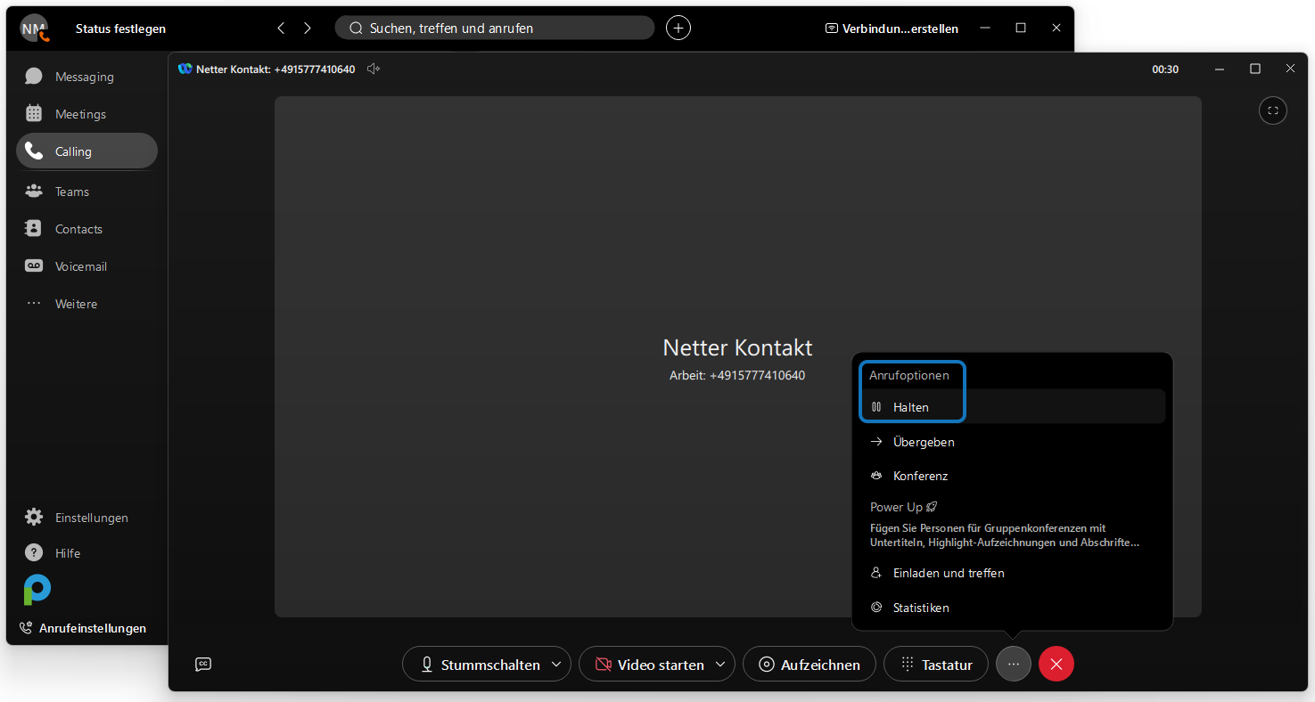Expand the Video starten options arrow

click(x=720, y=665)
